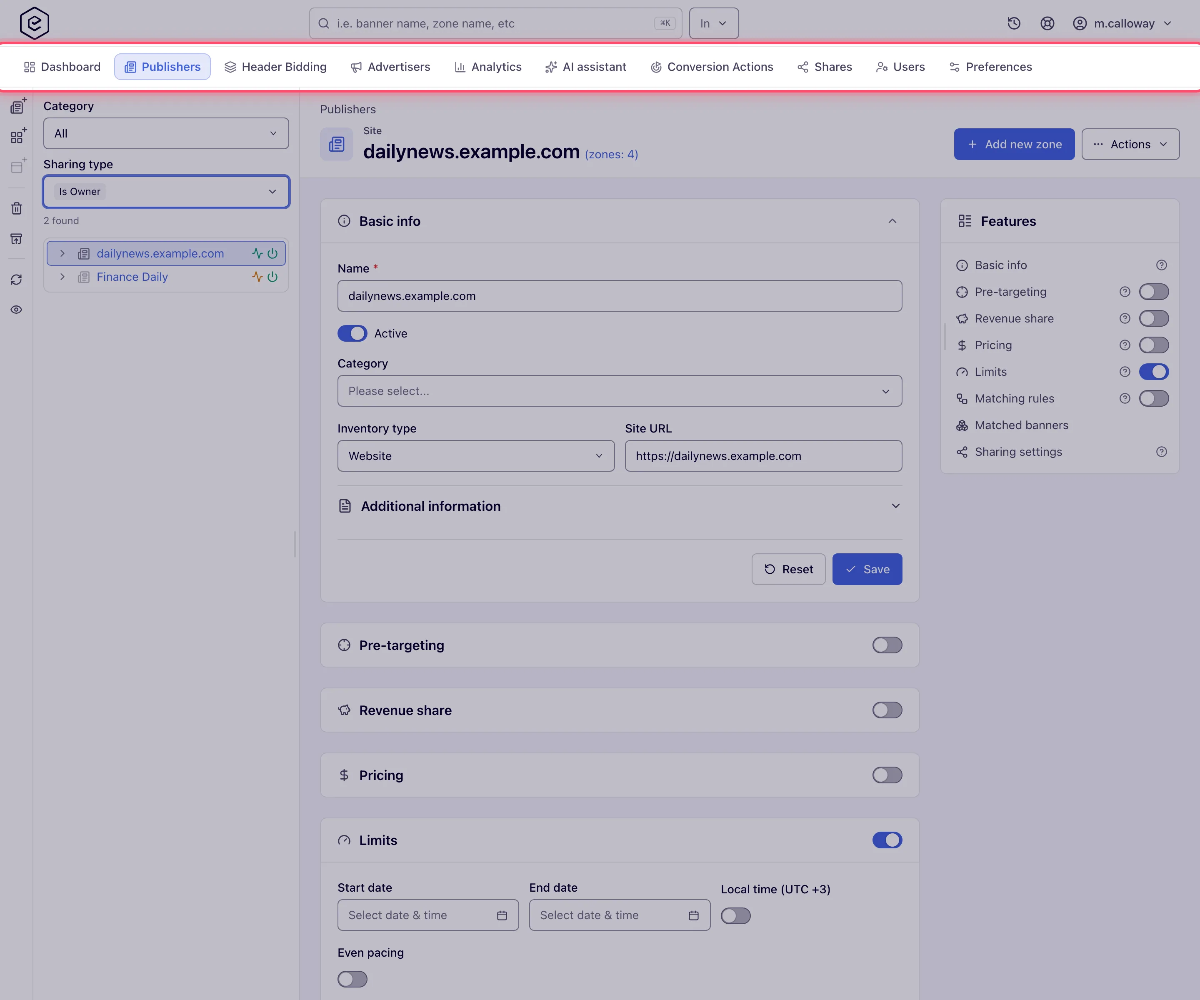Screen dimensions: 1200x1000
Task: Open the Category filter dropdown showing All
Action: click(166, 133)
